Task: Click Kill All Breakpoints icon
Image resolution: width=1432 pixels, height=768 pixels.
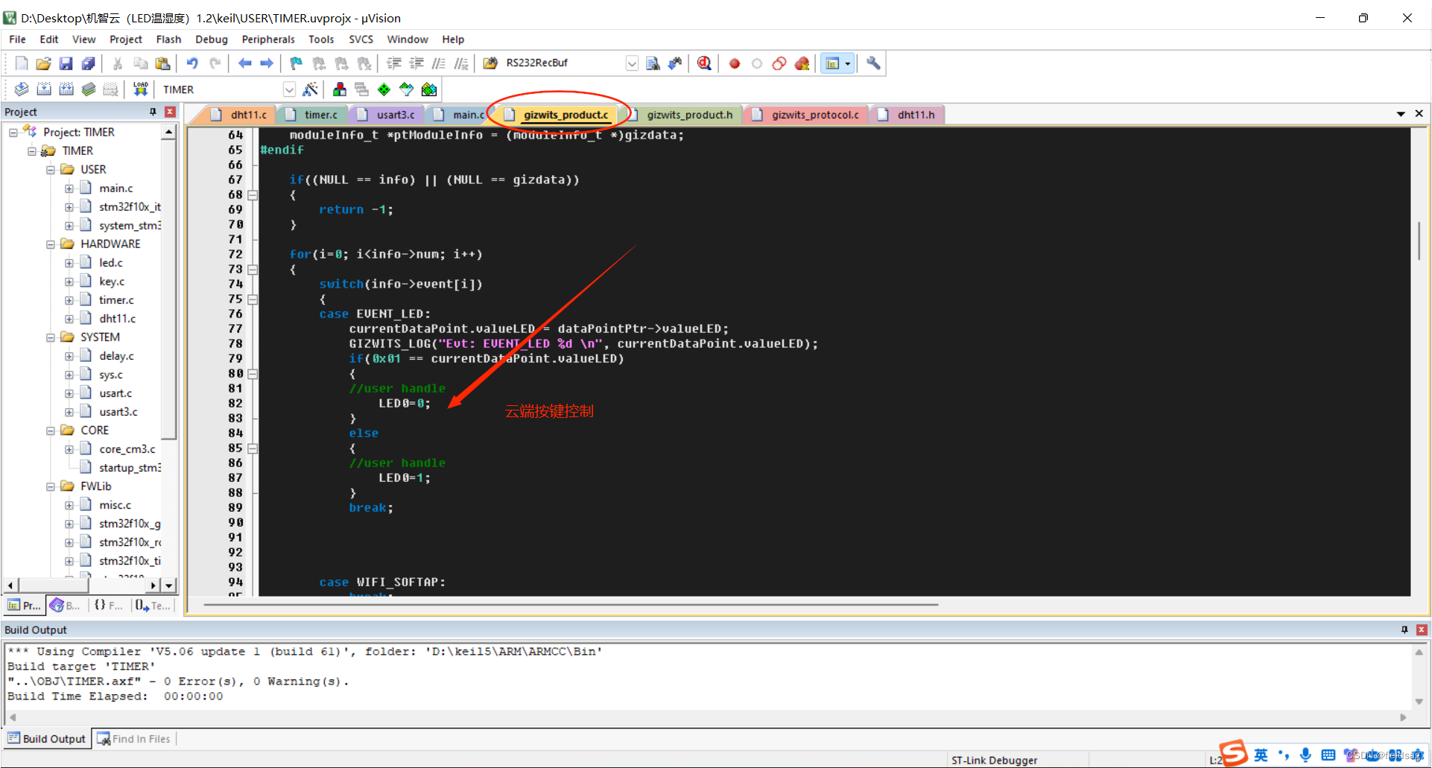Action: (x=802, y=63)
